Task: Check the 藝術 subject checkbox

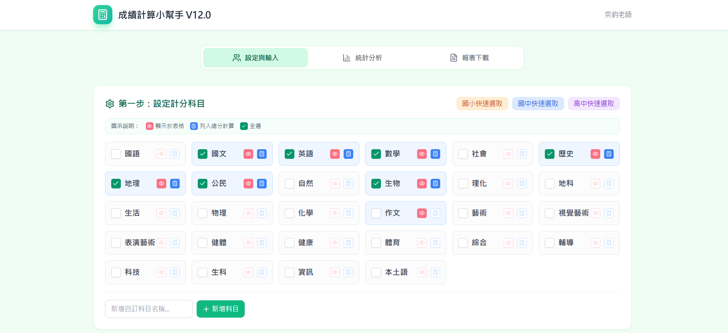Action: pos(463,213)
